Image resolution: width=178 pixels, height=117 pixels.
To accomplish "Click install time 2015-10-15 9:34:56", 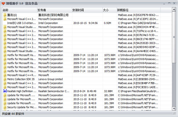I will point(85,23).
